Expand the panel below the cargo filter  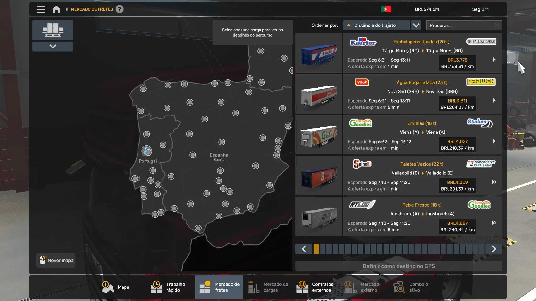pos(53,46)
